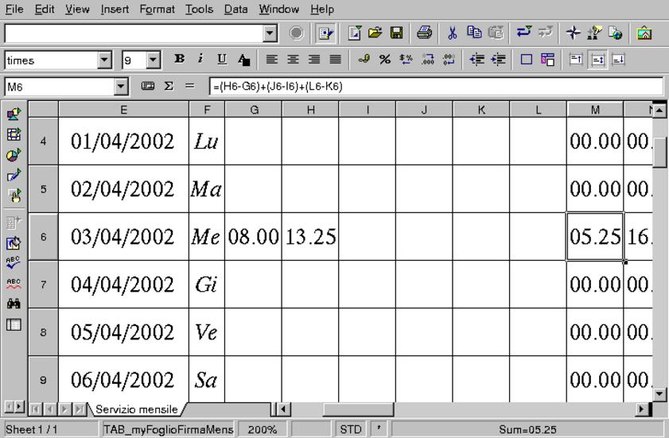669x438 pixels.
Task: Open the font name dropdown
Action: coord(104,60)
